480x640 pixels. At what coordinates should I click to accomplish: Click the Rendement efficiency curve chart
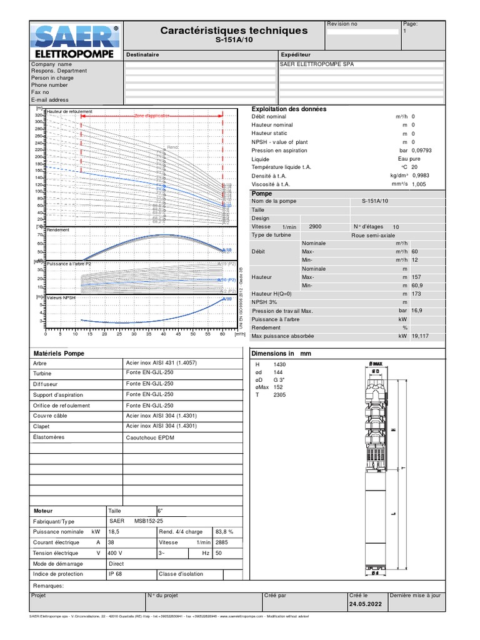click(141, 244)
